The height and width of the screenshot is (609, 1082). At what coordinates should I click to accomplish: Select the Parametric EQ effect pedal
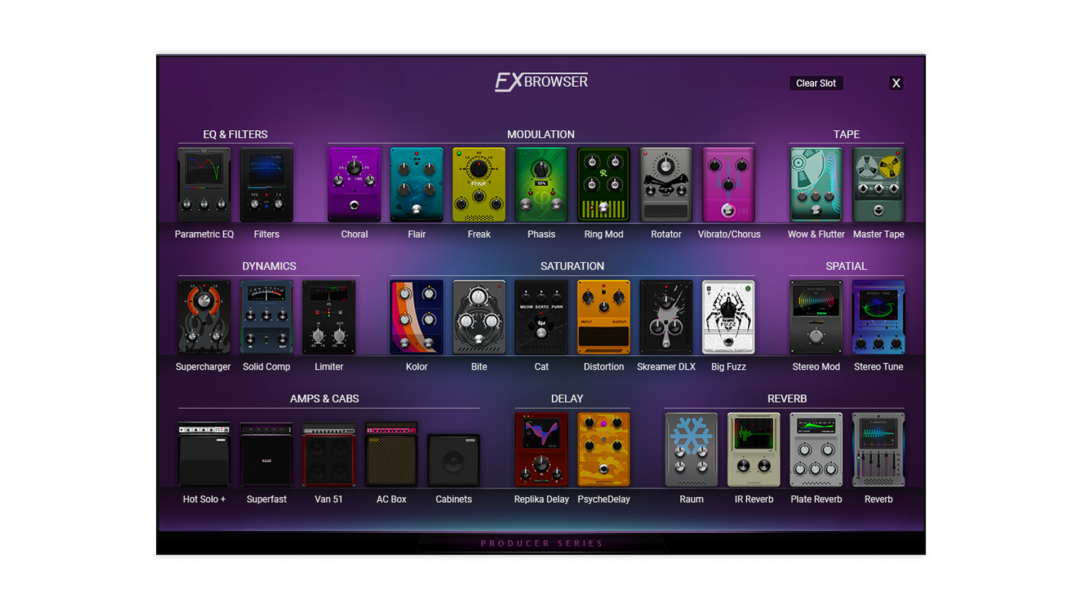204,185
